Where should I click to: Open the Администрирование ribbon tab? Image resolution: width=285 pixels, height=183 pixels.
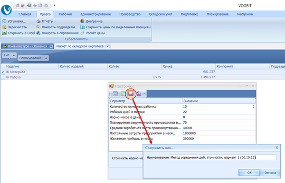point(95,14)
